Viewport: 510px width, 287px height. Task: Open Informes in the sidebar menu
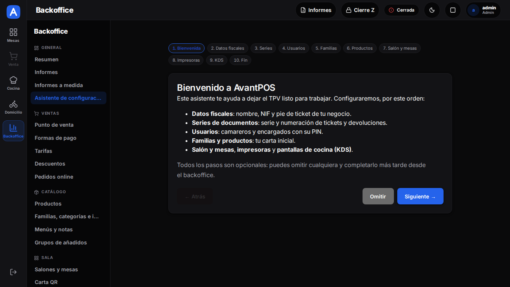[x=68, y=72]
